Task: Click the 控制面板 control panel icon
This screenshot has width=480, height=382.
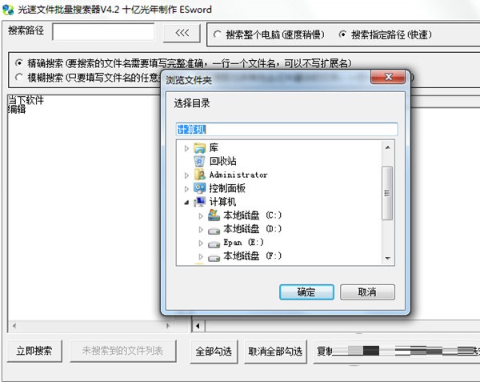Action: tap(200, 188)
